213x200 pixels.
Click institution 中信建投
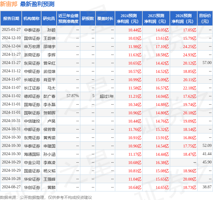32,121
